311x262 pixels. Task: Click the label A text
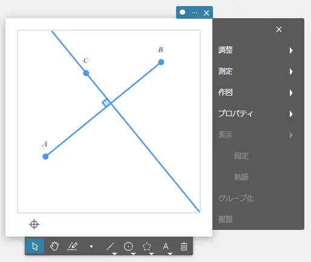click(x=45, y=144)
